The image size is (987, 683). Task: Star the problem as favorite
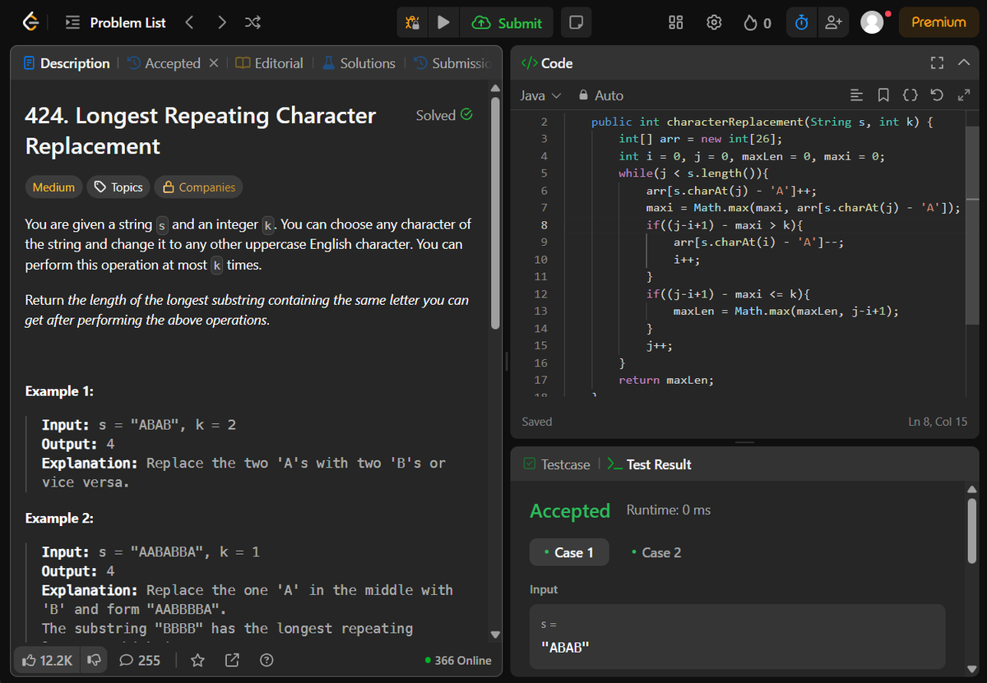pyautogui.click(x=197, y=660)
